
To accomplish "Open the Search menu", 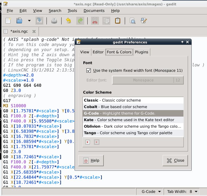I will (55, 11).
